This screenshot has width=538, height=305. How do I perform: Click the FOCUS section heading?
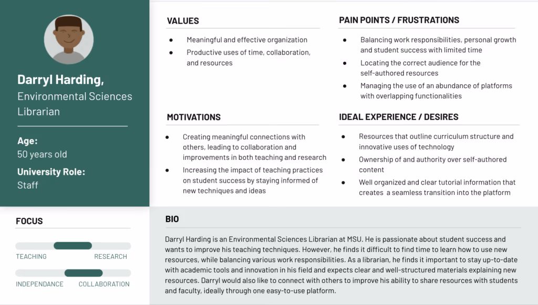pos(29,221)
